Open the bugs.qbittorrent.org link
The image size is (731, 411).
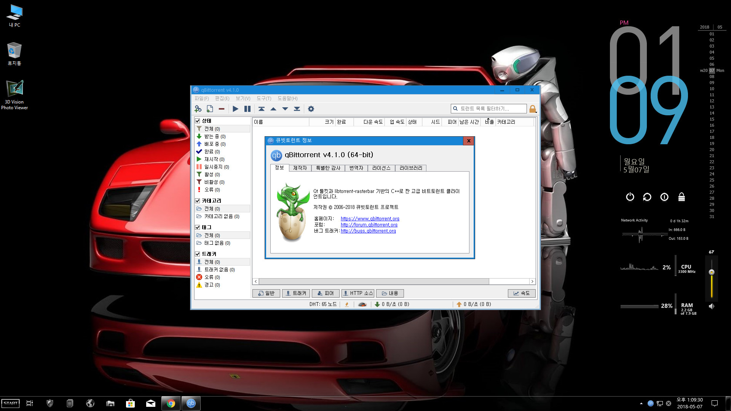pyautogui.click(x=368, y=231)
